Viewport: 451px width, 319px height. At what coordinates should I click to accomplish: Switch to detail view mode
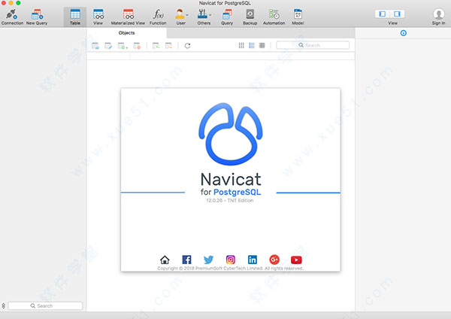pyautogui.click(x=262, y=45)
